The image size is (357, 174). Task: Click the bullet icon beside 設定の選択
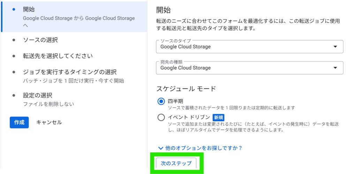[x=14, y=95]
